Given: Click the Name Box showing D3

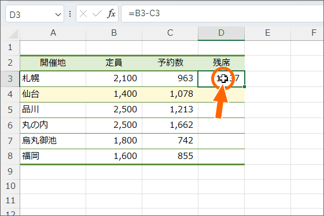Looking at the screenshot, I should [x=35, y=14].
